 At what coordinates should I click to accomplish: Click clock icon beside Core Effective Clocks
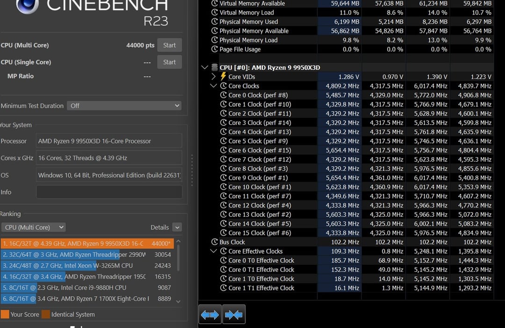pos(224,251)
